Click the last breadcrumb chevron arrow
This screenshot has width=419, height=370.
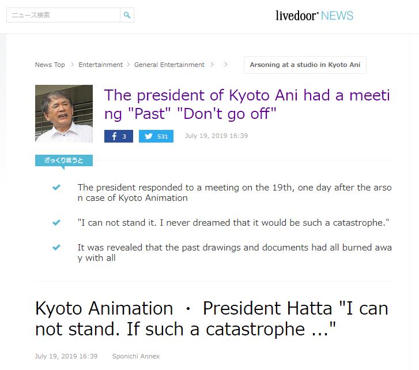(226, 65)
